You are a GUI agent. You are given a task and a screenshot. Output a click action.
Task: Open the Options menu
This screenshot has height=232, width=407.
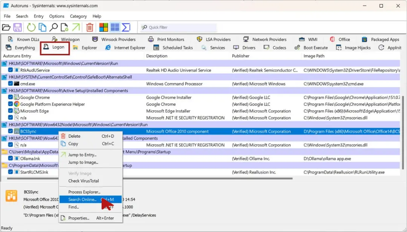(57, 16)
